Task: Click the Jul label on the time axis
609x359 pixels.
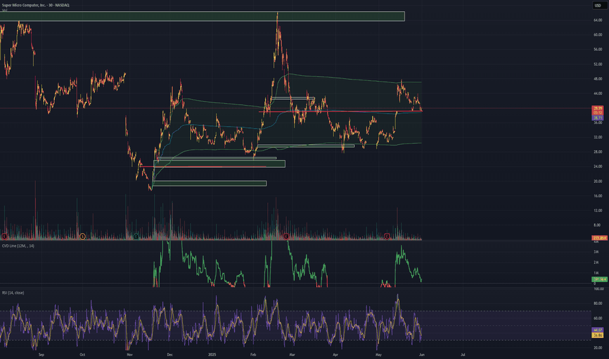Action: point(463,354)
